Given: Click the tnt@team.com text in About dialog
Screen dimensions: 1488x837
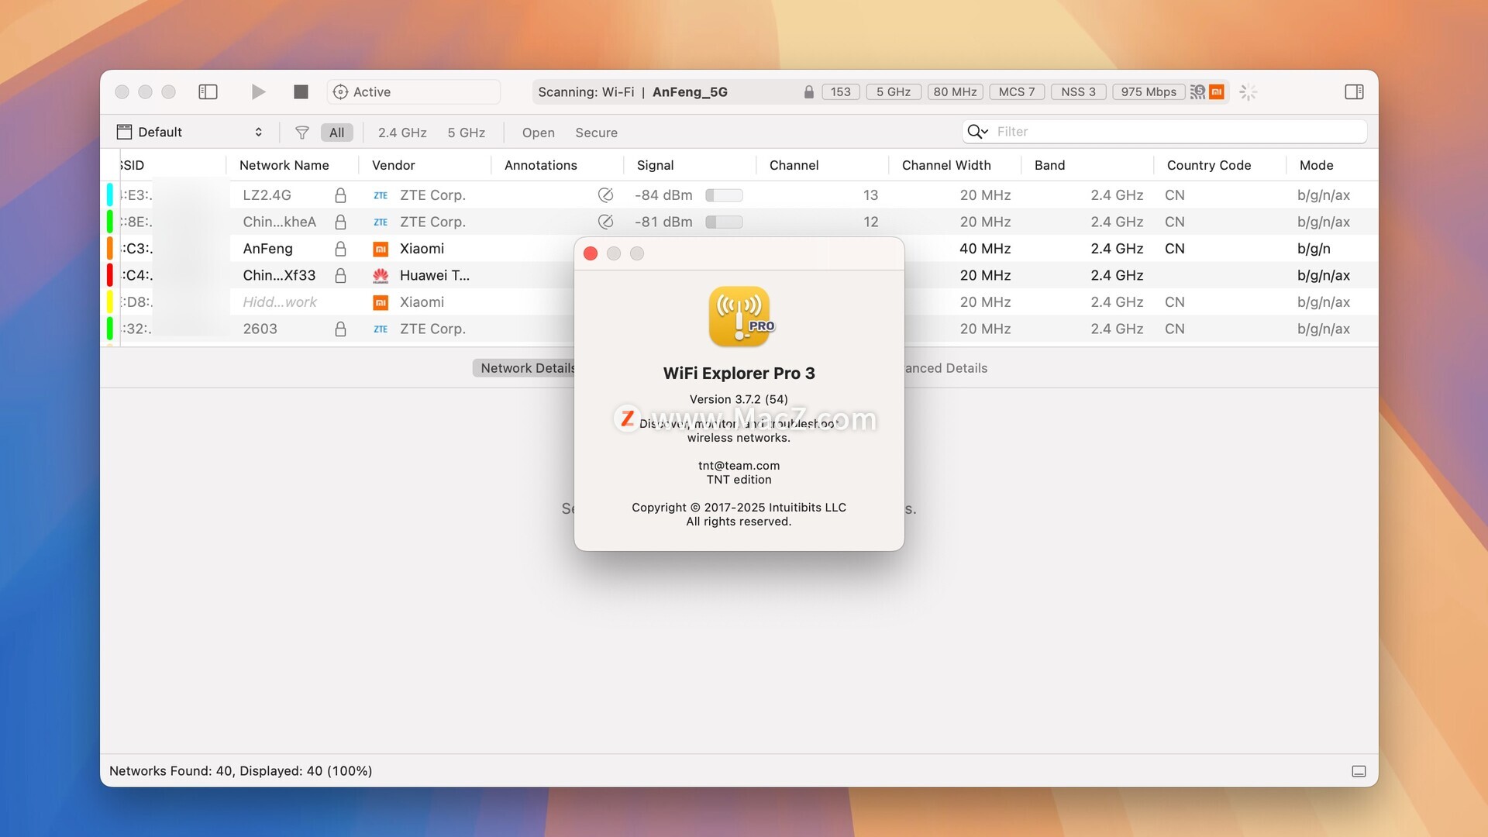Looking at the screenshot, I should [x=739, y=466].
